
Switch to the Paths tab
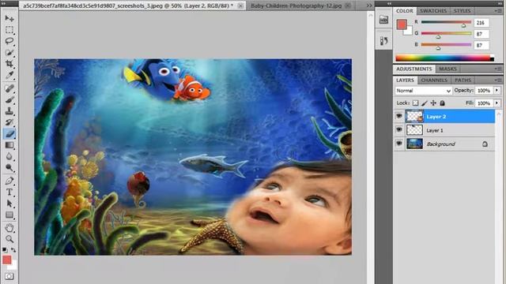tap(463, 80)
